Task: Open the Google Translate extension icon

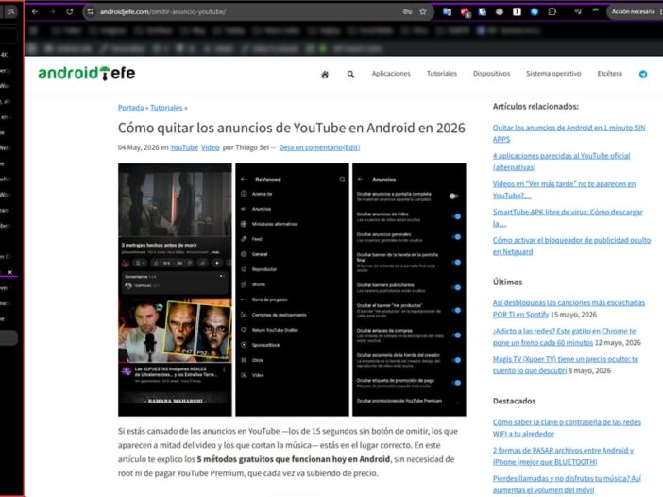Action: point(447,12)
